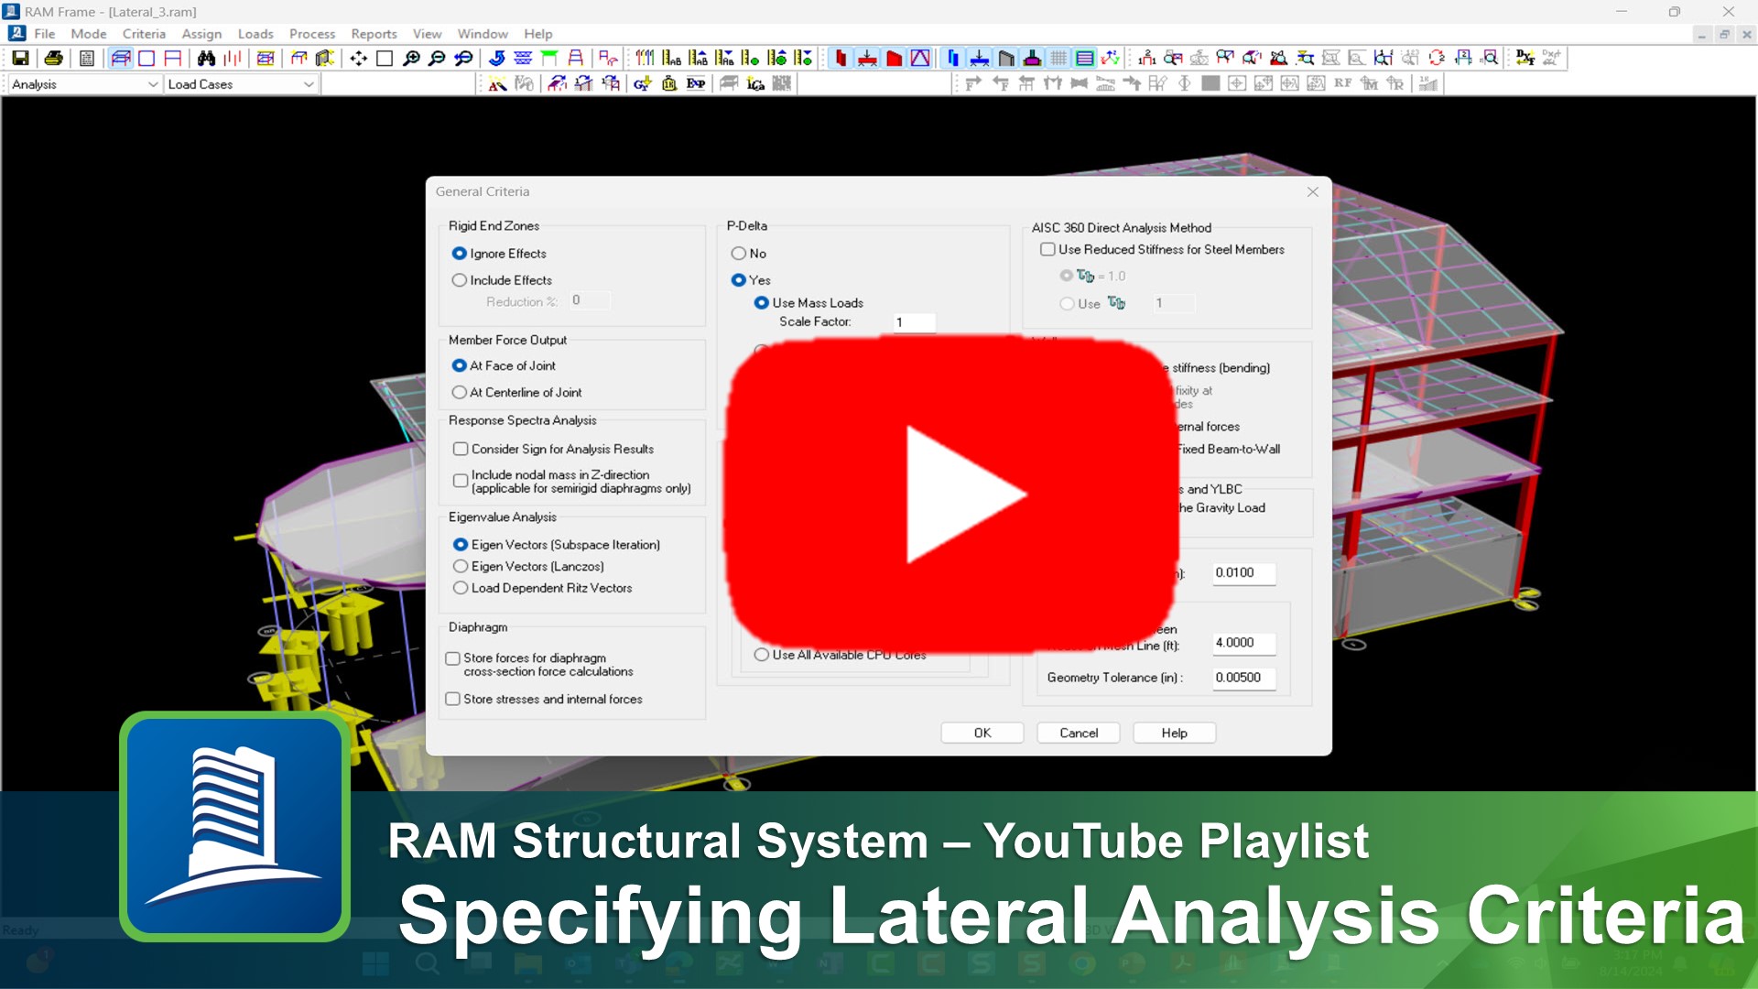Click inside the Geometry Tolerance field
The height and width of the screenshot is (989, 1758).
pyautogui.click(x=1243, y=678)
